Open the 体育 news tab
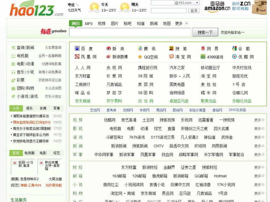This screenshot has height=202, width=270. pyautogui.click(x=43, y=108)
